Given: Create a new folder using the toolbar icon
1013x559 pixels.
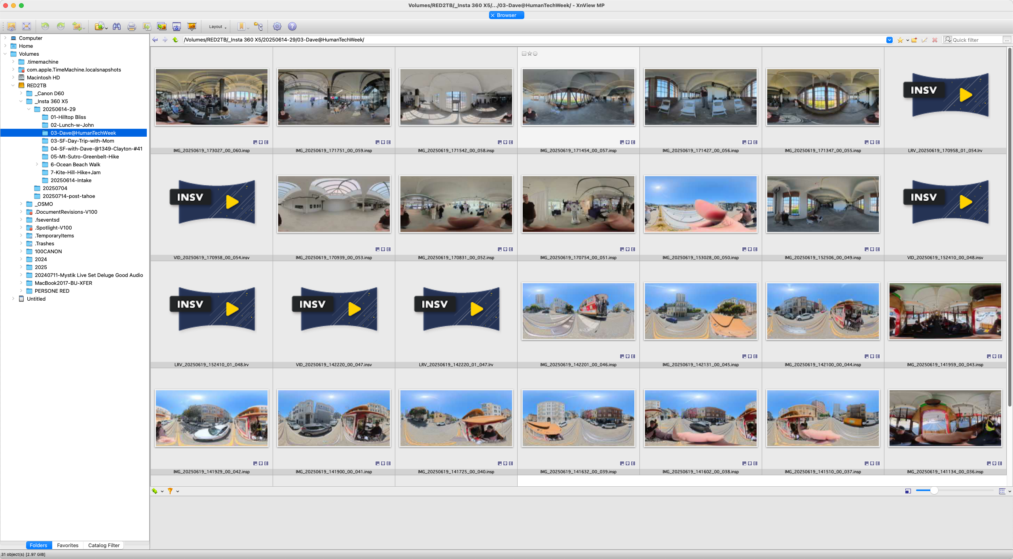Looking at the screenshot, I should (913, 40).
